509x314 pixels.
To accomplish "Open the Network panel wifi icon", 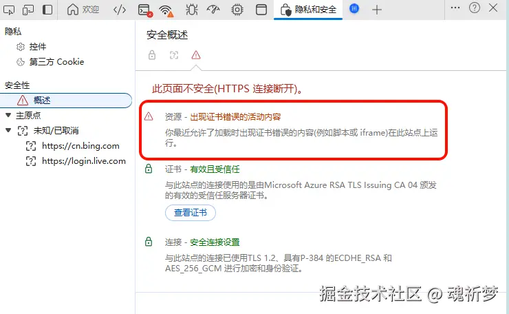I will [x=166, y=10].
